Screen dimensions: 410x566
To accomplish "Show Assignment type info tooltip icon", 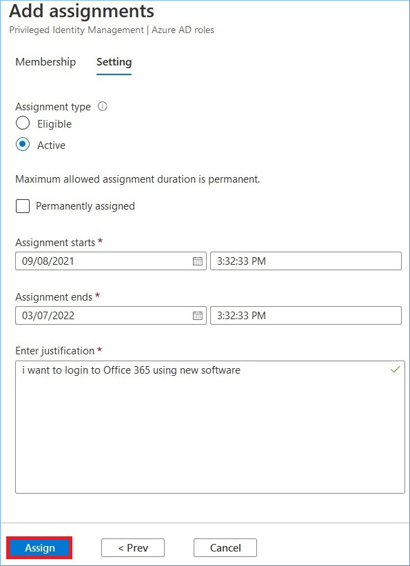I will coord(103,106).
